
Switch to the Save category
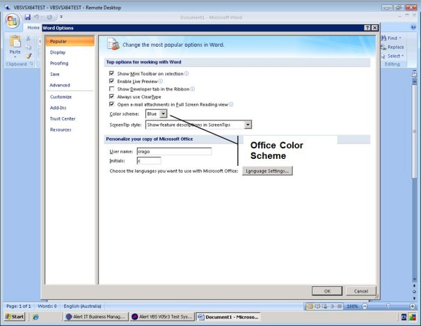pyautogui.click(x=54, y=74)
